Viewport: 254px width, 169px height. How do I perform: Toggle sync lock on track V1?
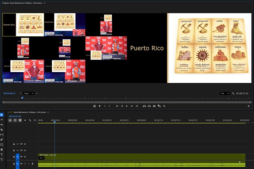pos(21,157)
